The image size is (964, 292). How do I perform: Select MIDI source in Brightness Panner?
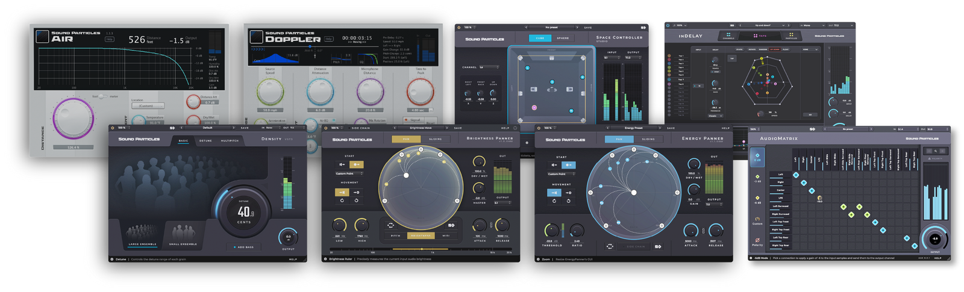click(446, 235)
